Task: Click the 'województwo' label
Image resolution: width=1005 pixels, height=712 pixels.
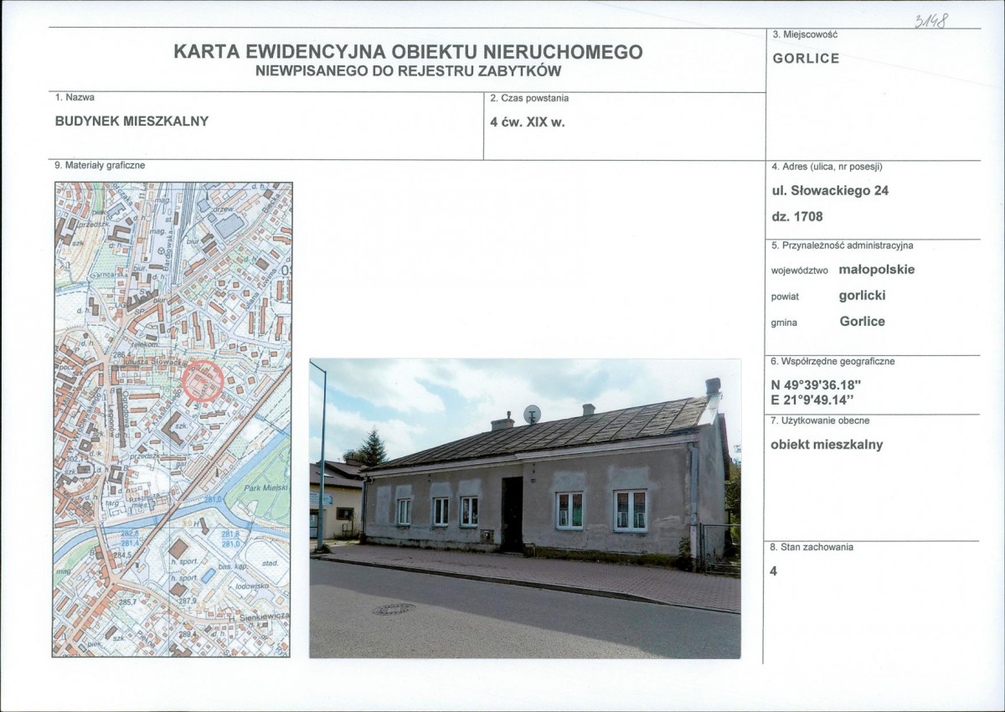Action: (x=799, y=271)
